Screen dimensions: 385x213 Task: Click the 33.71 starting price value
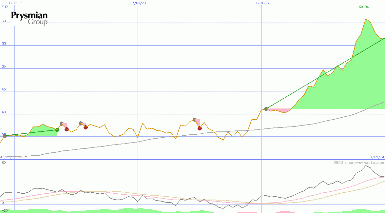pyautogui.click(x=23, y=157)
